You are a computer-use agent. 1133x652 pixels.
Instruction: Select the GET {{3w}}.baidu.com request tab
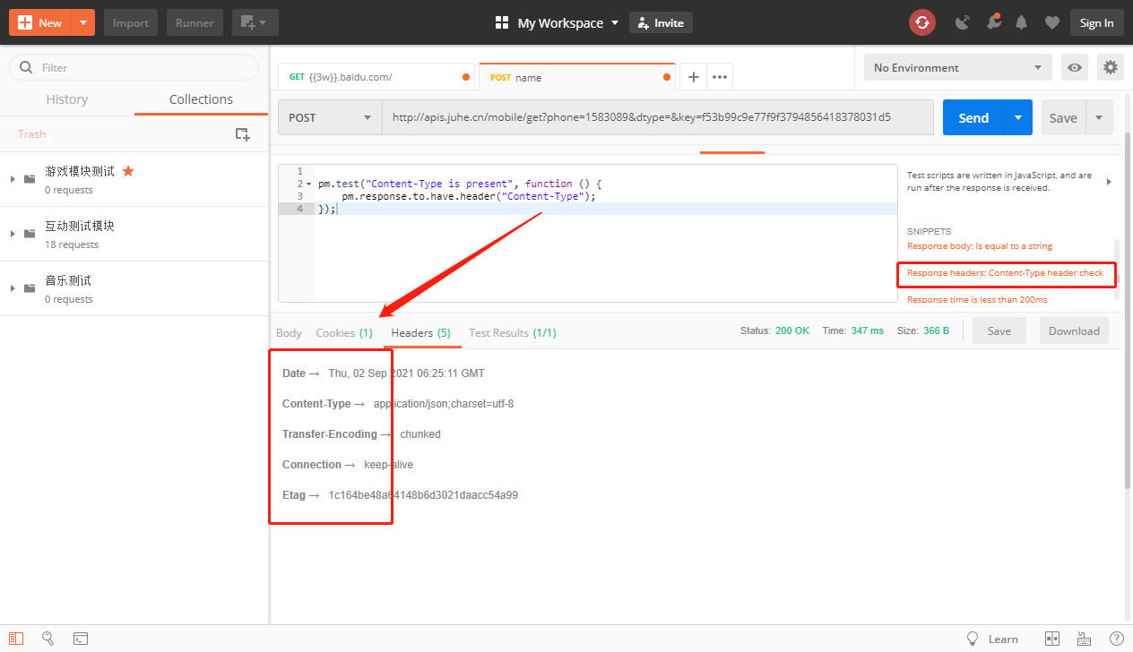click(x=376, y=77)
